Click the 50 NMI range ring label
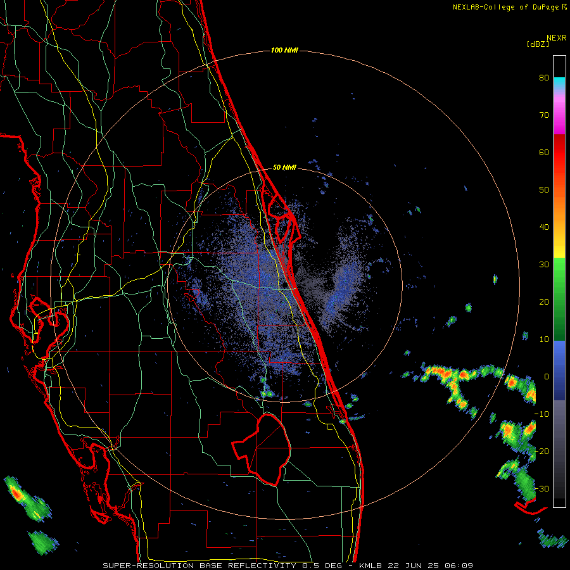Viewport: 570px width, 570px height. (x=284, y=168)
